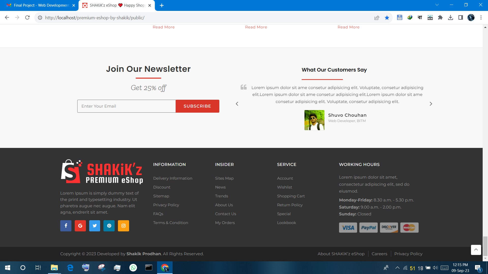488x274 pixels.
Task: Close the Final Project Gmail tab
Action: pyautogui.click(x=74, y=5)
